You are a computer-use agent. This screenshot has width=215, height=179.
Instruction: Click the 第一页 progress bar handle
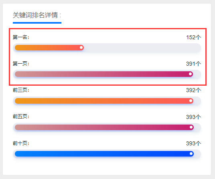coord(190,74)
